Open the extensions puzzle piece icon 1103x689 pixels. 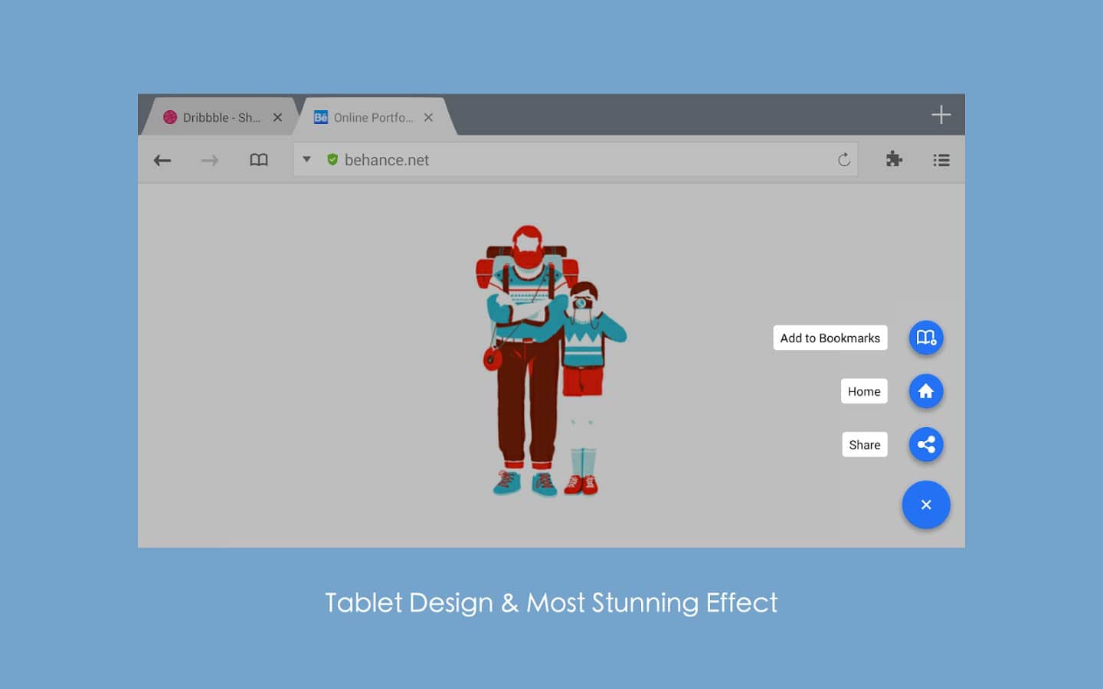click(x=894, y=159)
